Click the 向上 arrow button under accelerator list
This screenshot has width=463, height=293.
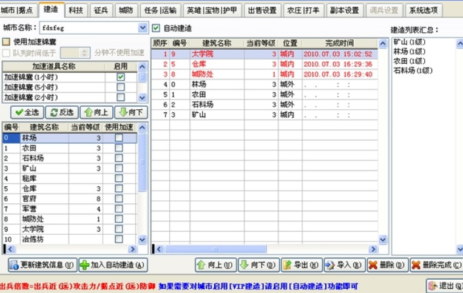(96, 112)
